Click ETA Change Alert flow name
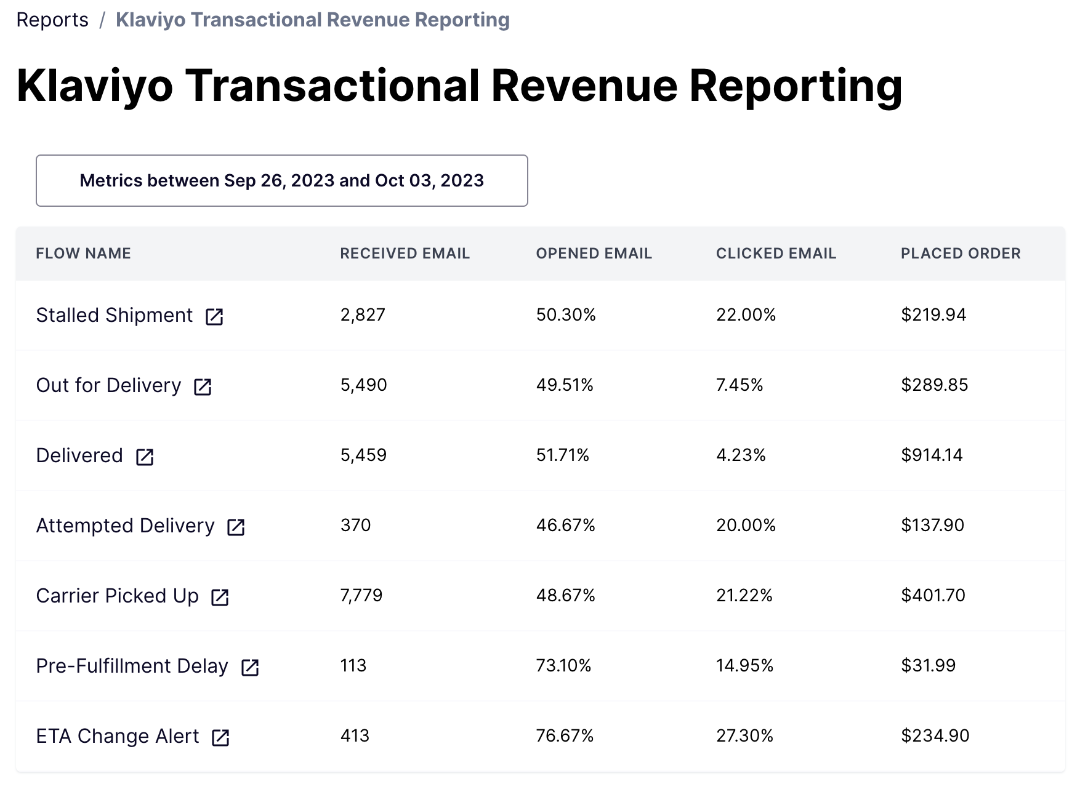 click(118, 736)
